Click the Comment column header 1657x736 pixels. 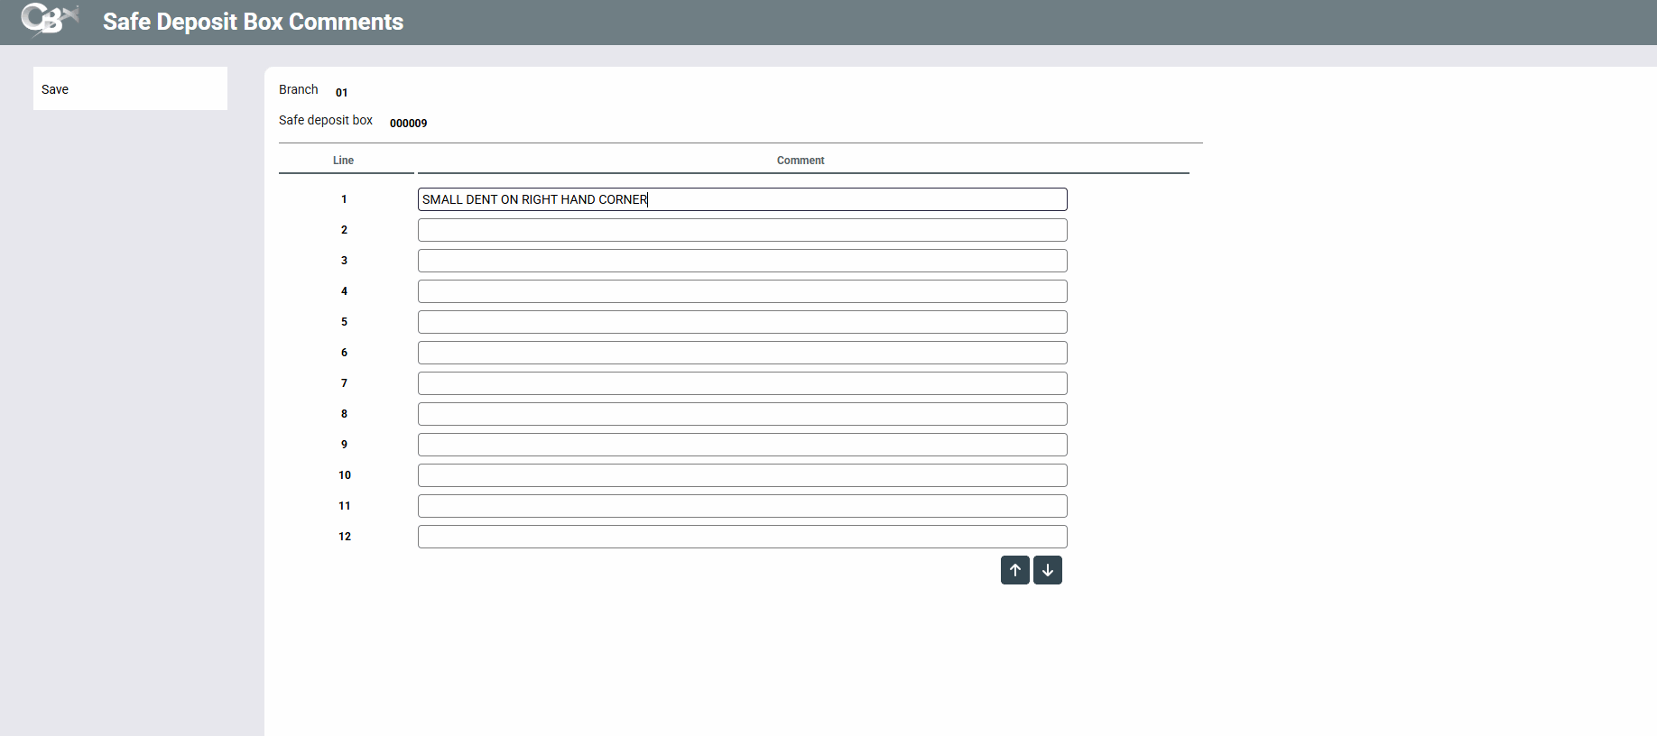[x=801, y=161]
